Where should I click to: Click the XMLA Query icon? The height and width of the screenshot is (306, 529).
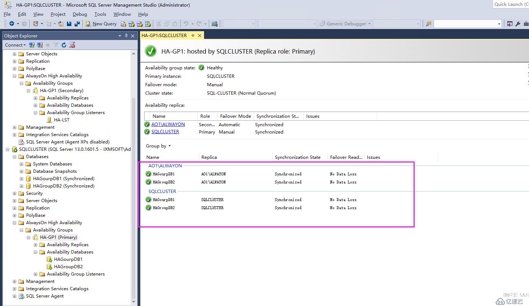pyautogui.click(x=148, y=24)
